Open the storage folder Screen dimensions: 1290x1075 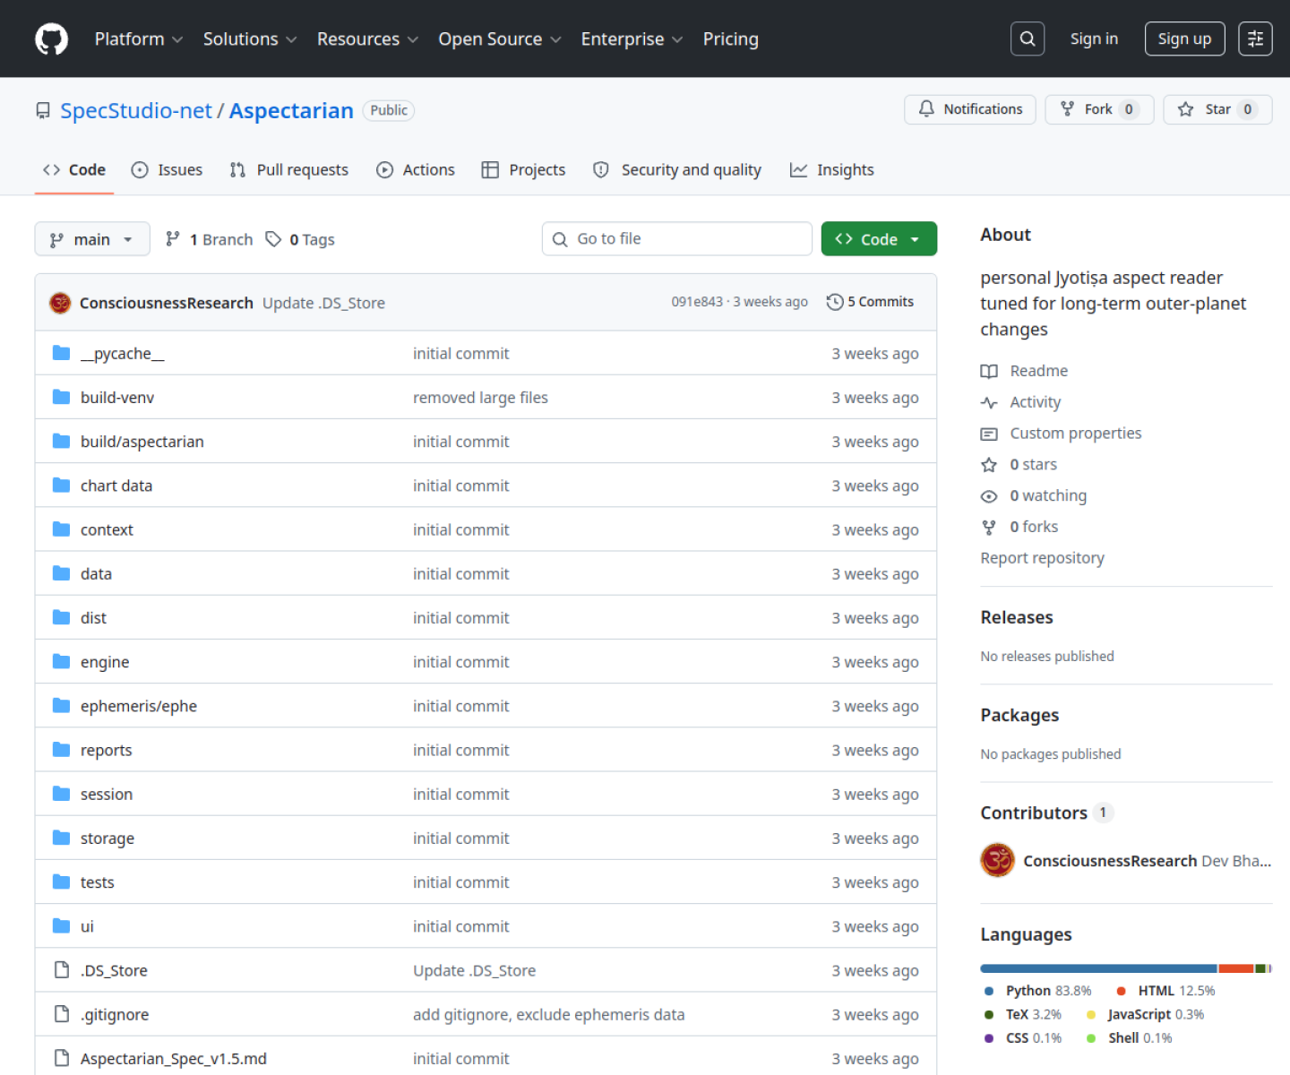(x=107, y=838)
